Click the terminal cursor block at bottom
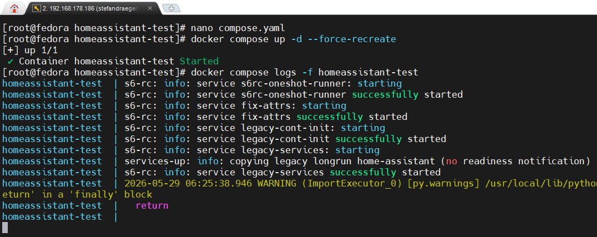 [5, 228]
